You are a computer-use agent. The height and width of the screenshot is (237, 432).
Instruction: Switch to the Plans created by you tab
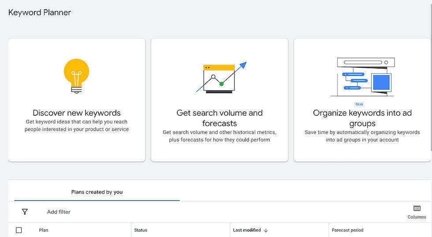[x=97, y=192]
